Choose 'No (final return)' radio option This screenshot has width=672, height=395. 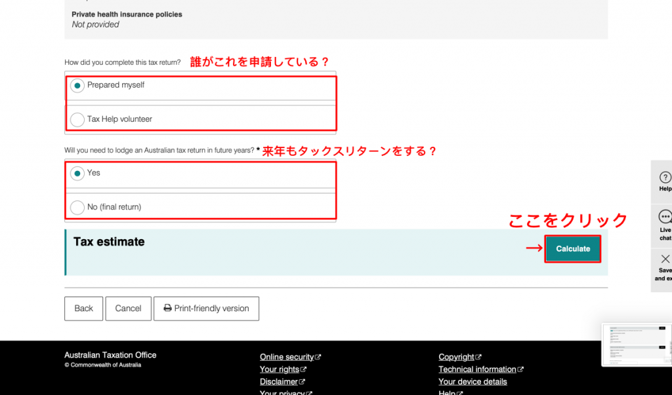pyautogui.click(x=77, y=207)
